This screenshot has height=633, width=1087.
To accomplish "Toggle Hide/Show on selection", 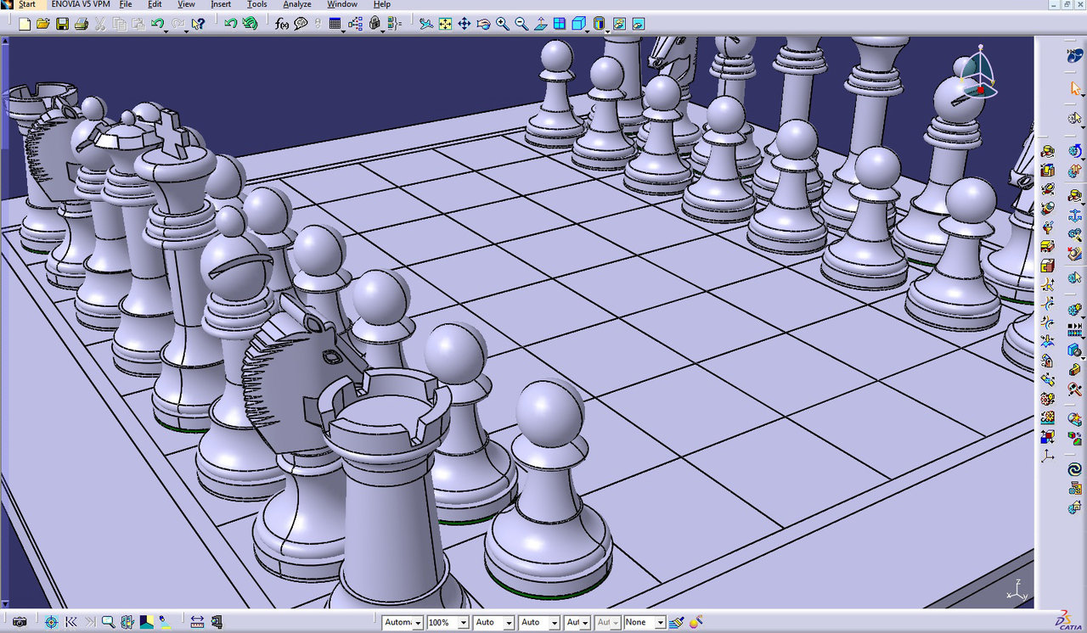I will pos(619,24).
